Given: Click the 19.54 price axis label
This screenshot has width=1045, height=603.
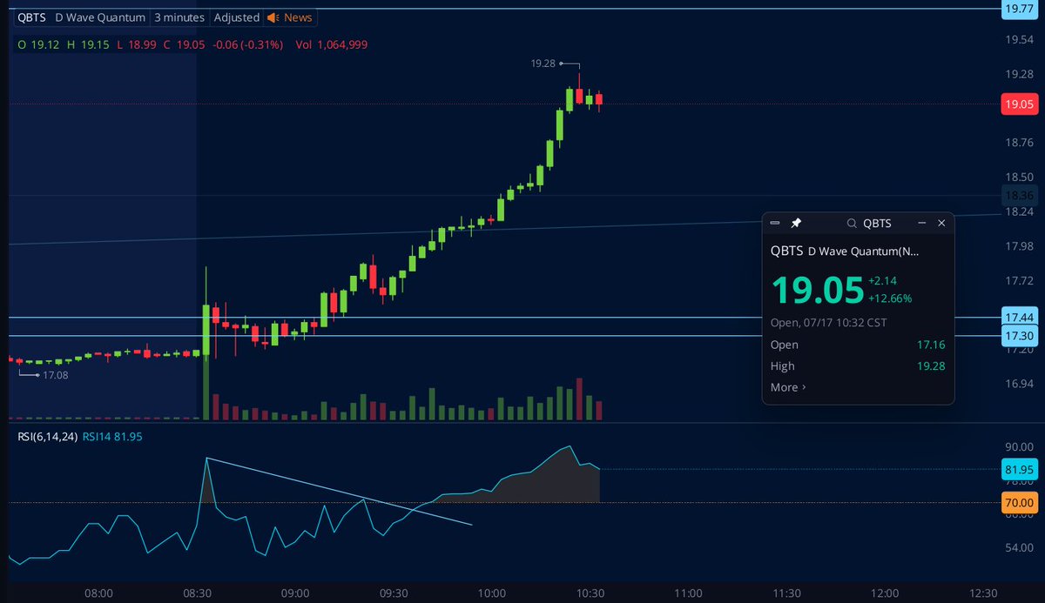Looking at the screenshot, I should 1019,40.
